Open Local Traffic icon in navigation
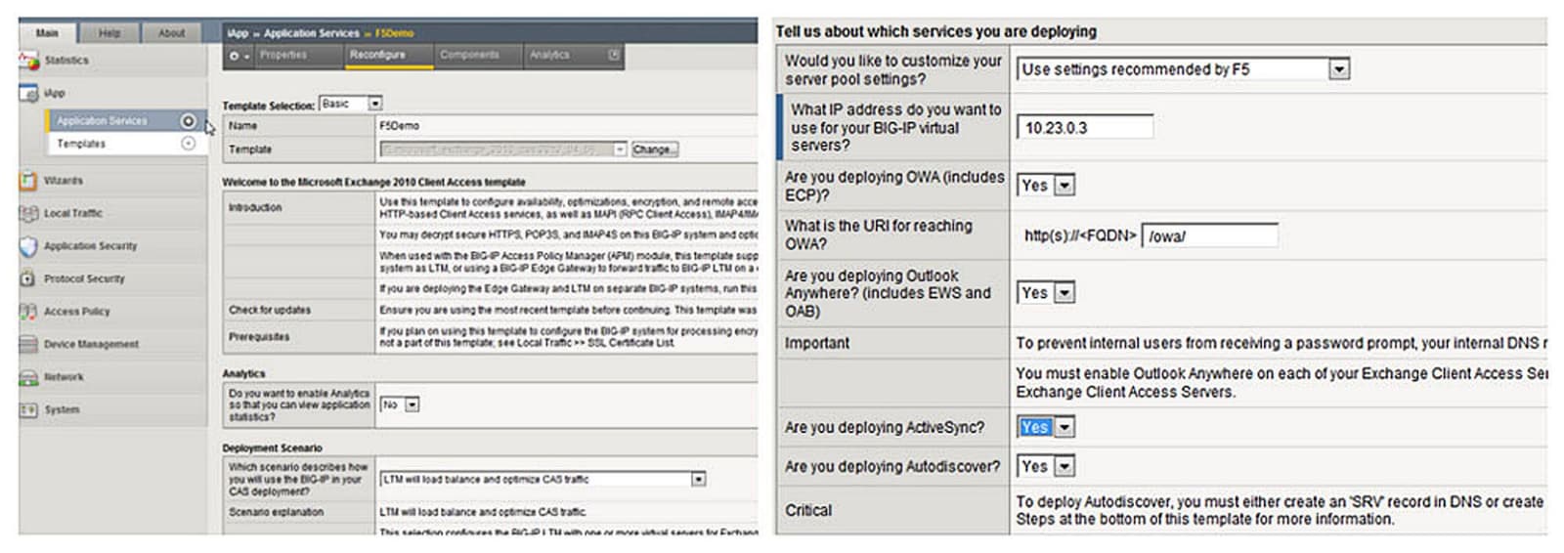 pyautogui.click(x=28, y=213)
